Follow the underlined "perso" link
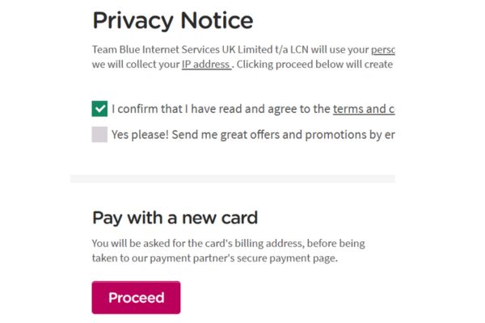This screenshot has width=485, height=323. [x=382, y=49]
